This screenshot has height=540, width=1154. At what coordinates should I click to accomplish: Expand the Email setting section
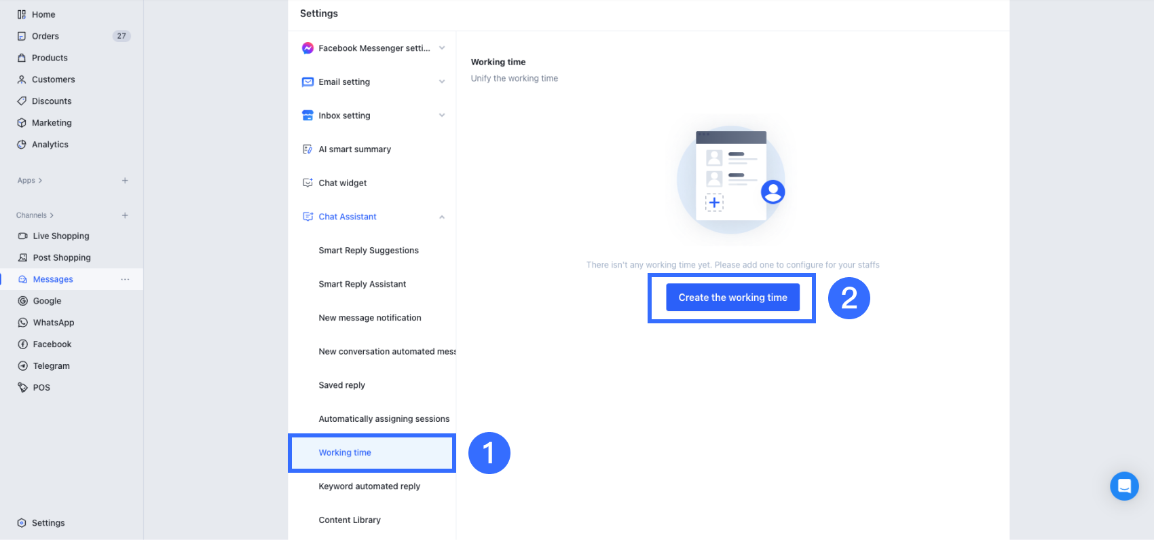[x=442, y=82]
